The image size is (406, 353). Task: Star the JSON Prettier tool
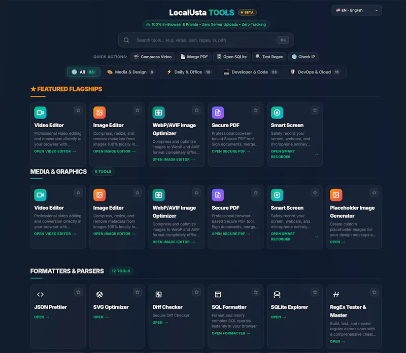(78, 292)
